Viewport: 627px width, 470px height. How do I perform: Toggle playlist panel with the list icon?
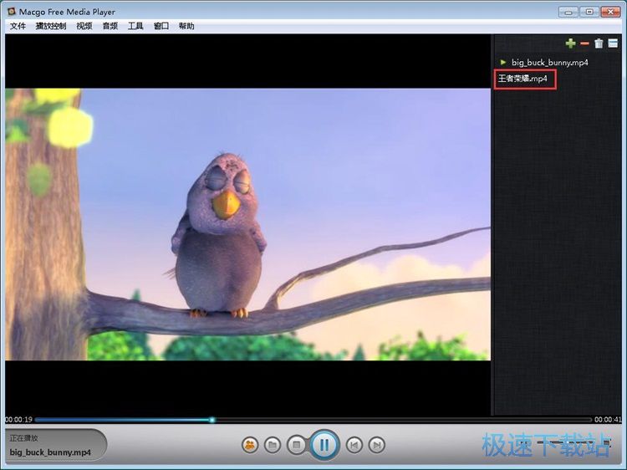[613, 43]
